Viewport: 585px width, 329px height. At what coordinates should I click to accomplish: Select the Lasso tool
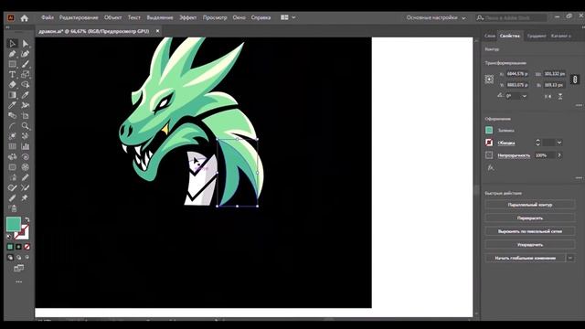[25, 85]
